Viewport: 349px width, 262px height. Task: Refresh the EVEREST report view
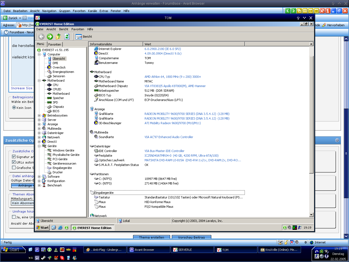click(67, 37)
